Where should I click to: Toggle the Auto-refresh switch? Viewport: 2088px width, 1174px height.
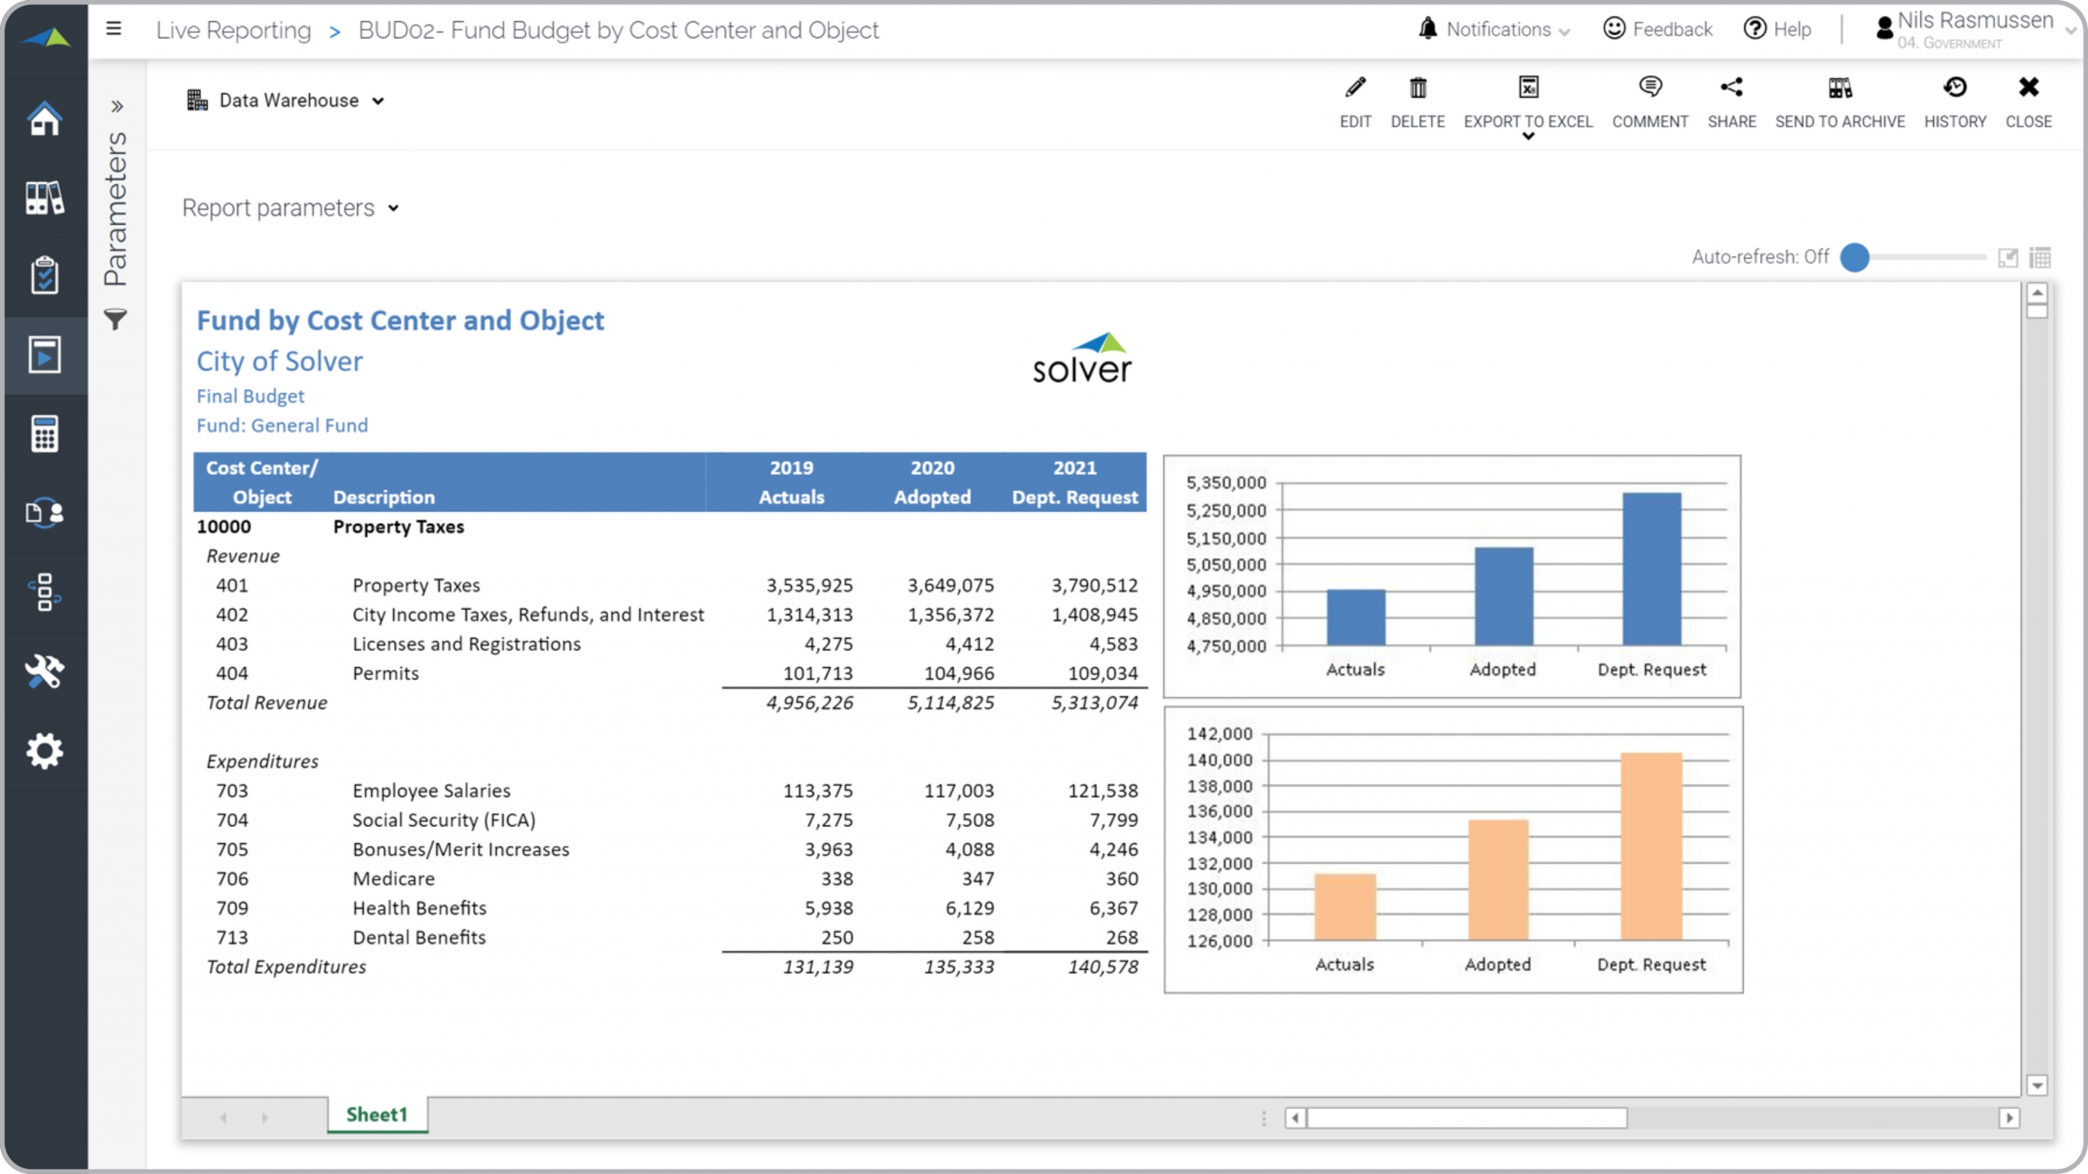click(1855, 258)
